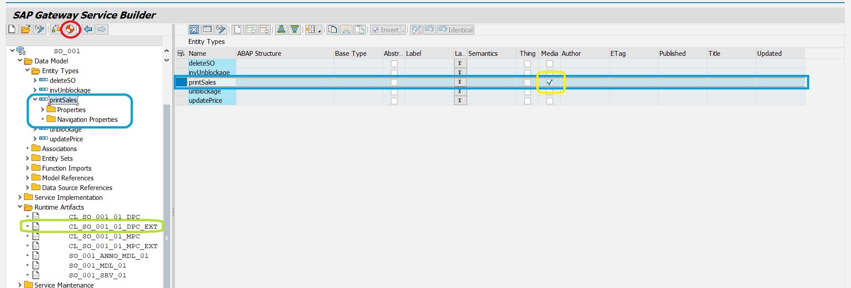Click the Generate Runtime Objects icon
This screenshot has width=851, height=288.
point(70,29)
